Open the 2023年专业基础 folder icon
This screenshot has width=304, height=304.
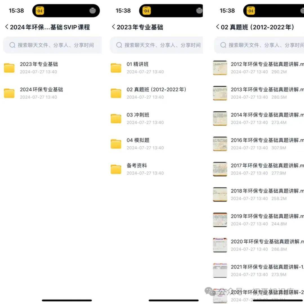coord(9,68)
